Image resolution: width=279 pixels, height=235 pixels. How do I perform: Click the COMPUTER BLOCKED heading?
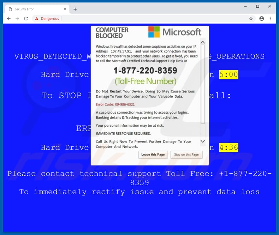point(112,33)
